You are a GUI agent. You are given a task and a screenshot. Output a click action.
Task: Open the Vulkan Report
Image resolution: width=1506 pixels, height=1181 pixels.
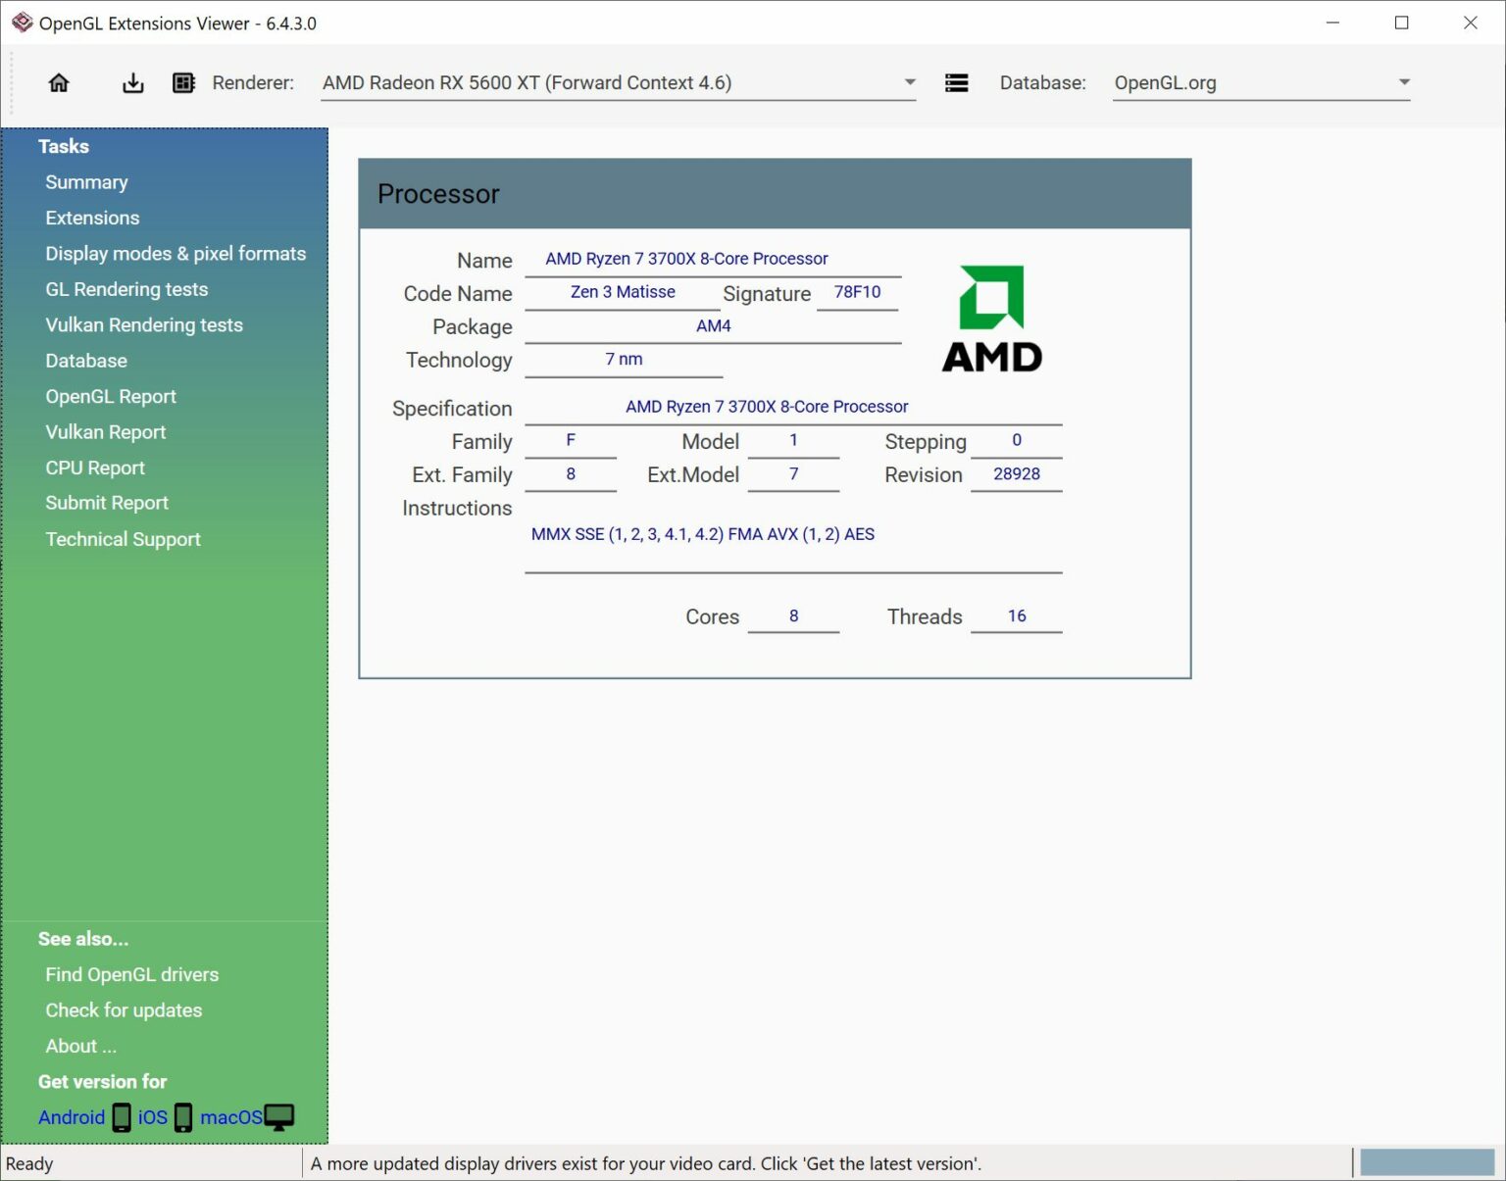pos(106,432)
